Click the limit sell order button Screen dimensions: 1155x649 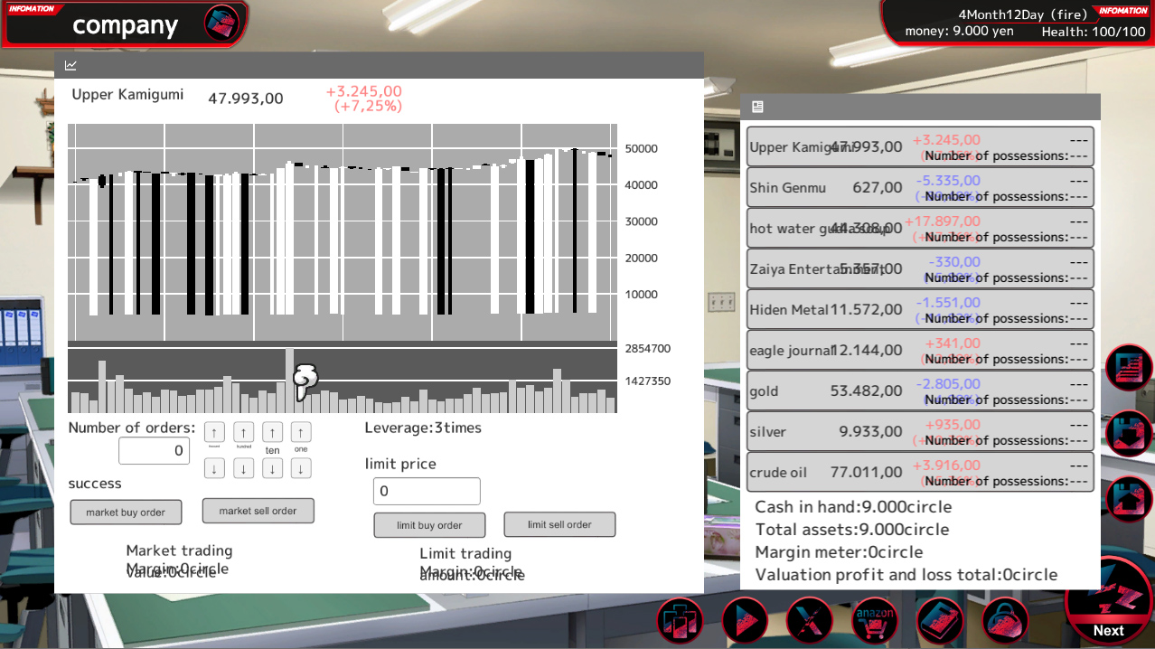(x=559, y=524)
